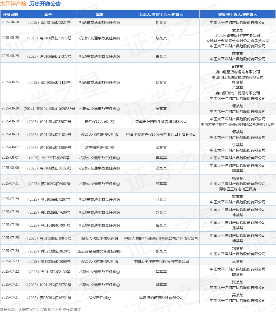Select defendant 胡某某

[238, 67]
